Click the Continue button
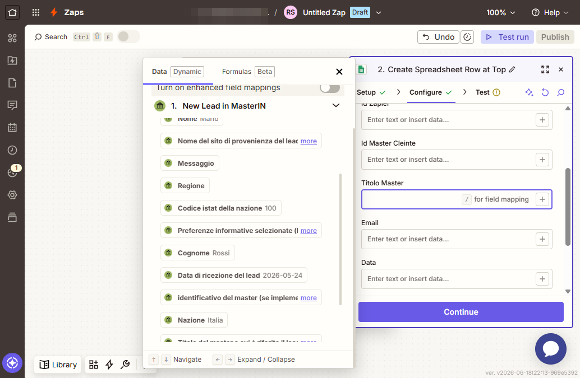 (461, 312)
